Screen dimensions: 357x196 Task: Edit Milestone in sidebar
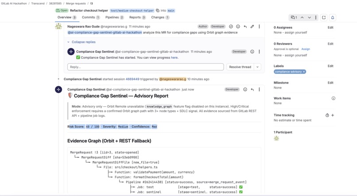[330, 83]
